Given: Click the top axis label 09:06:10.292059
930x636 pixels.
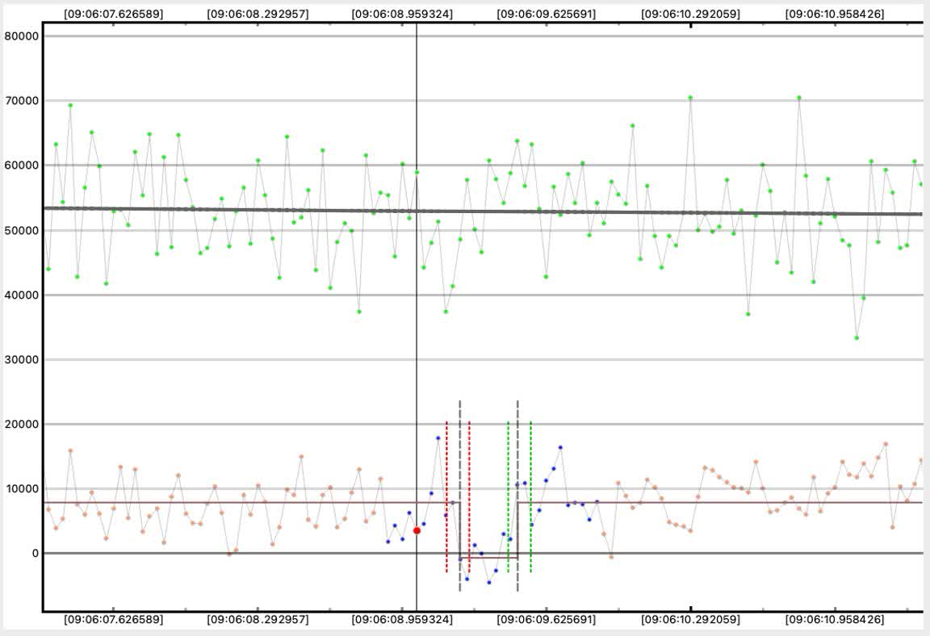Looking at the screenshot, I should (x=690, y=14).
